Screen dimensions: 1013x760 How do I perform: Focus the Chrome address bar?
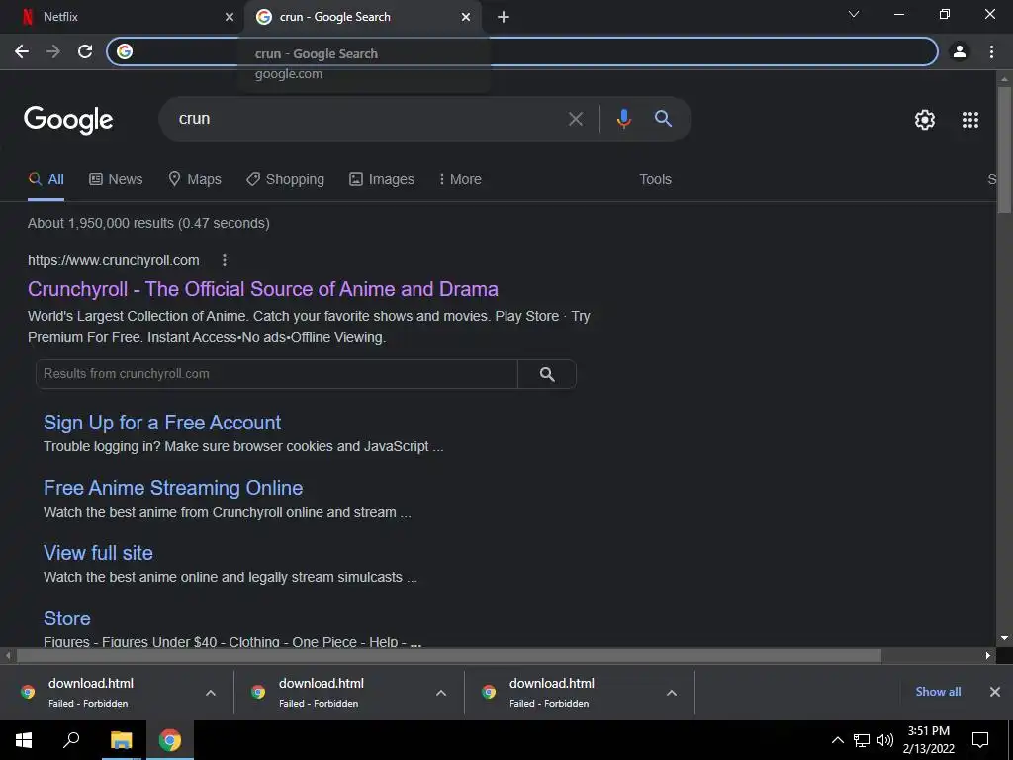coord(522,51)
